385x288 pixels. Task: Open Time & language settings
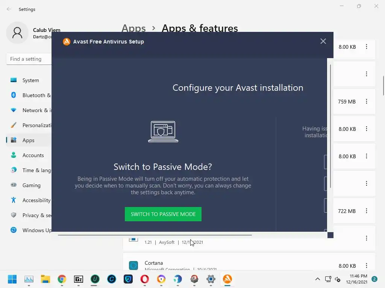click(29, 170)
